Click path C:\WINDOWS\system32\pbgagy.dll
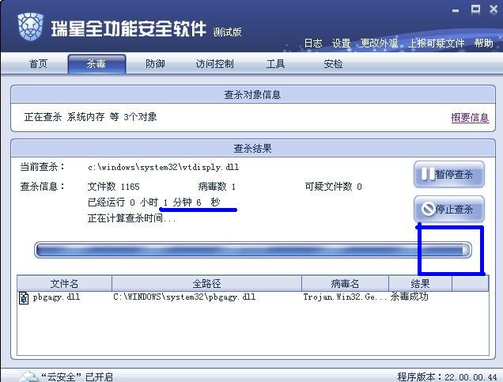Screen dimensions: 503x382 tap(184, 297)
